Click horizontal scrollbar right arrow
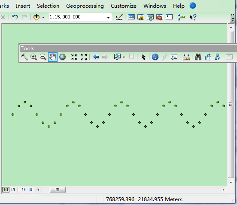The image size is (237, 205). point(224,190)
